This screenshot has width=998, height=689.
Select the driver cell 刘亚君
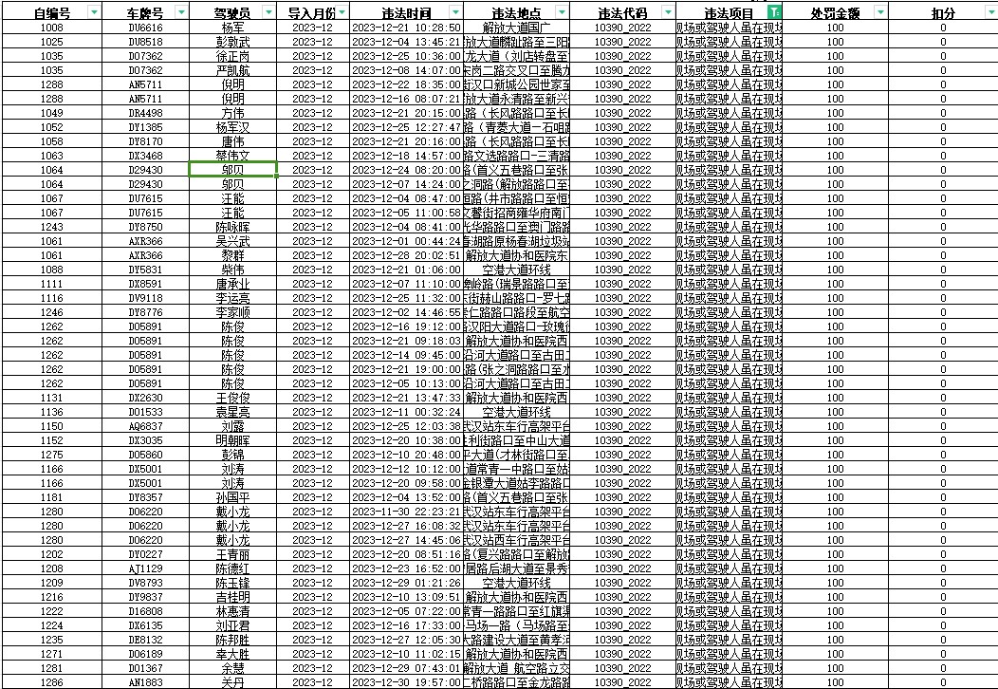click(x=233, y=625)
